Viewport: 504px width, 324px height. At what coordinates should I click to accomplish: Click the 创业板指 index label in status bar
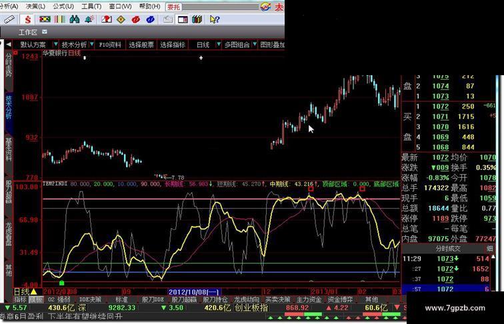[251, 308]
